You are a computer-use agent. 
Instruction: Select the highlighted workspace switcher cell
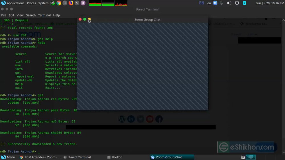(x=251, y=157)
